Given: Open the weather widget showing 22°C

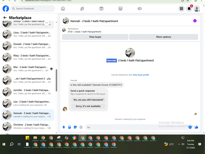Looking at the screenshot, I should pos(169,144).
